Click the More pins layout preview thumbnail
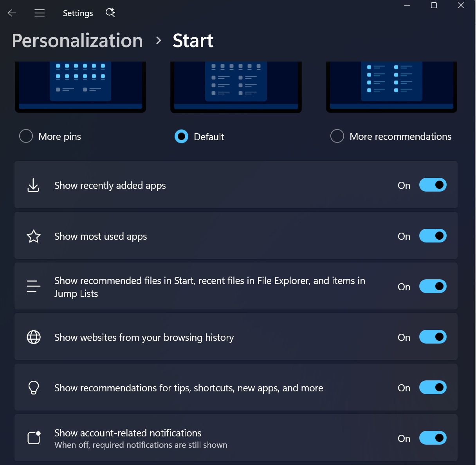The width and height of the screenshot is (476, 465). (80, 87)
